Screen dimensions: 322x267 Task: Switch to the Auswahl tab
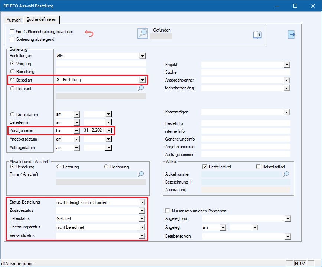pyautogui.click(x=14, y=20)
